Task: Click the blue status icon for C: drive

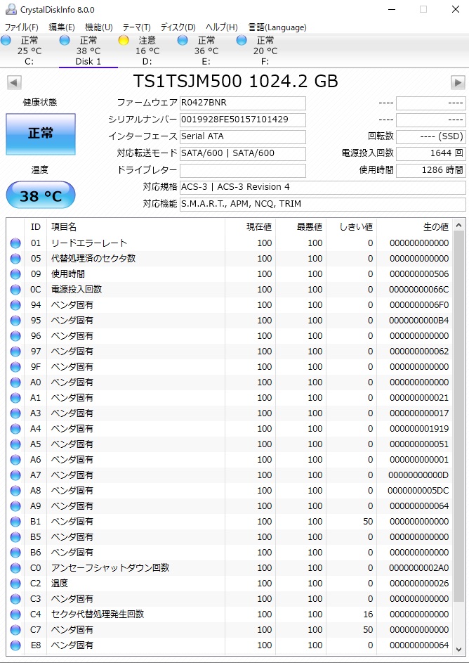Action: 6,40
